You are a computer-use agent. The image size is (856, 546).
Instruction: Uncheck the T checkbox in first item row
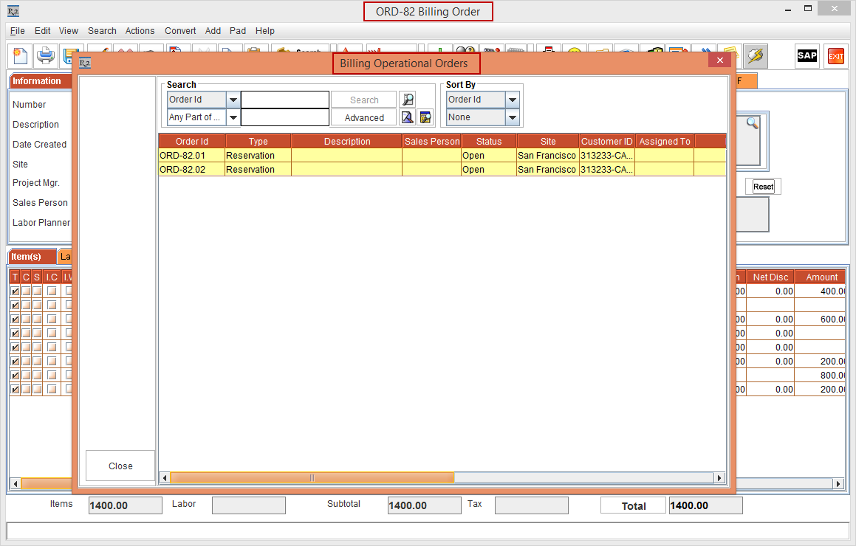pos(16,291)
